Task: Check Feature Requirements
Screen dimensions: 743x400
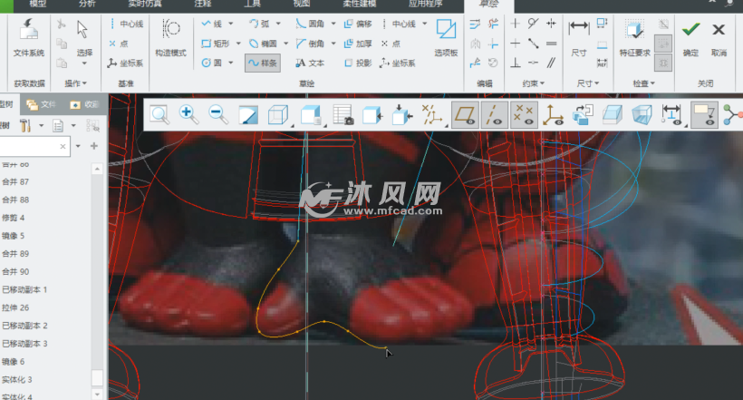Action: point(634,38)
